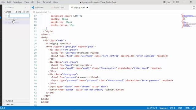This screenshot has height=110, width=196.
Task: Click line number 27 in the gutter
Action: 35,47
